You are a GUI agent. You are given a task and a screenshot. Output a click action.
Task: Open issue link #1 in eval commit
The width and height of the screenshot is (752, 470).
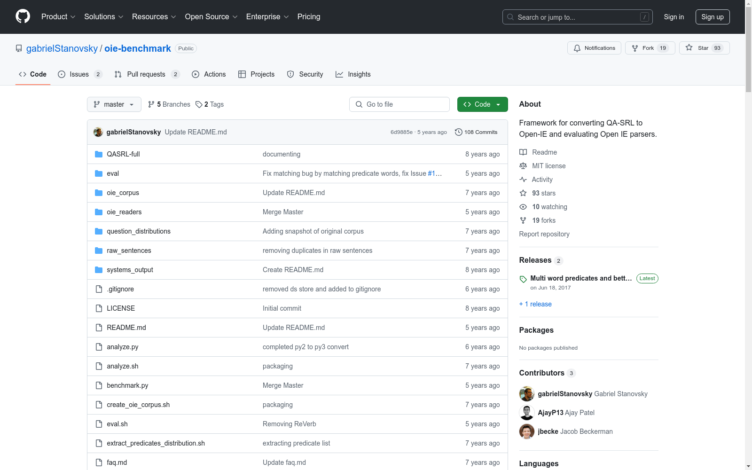(431, 173)
